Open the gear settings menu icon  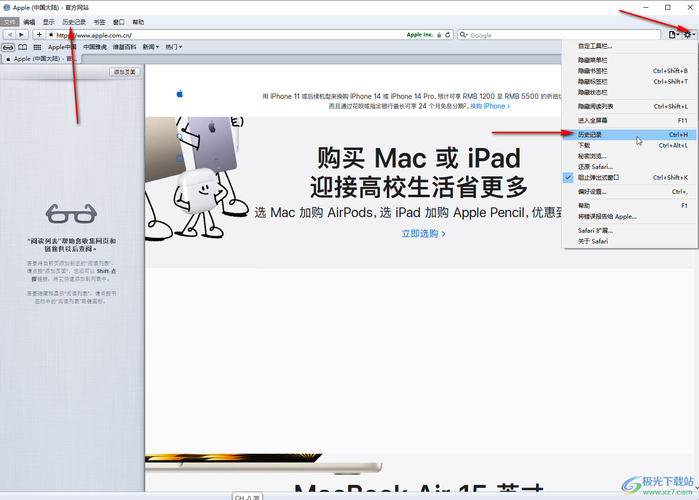point(689,35)
